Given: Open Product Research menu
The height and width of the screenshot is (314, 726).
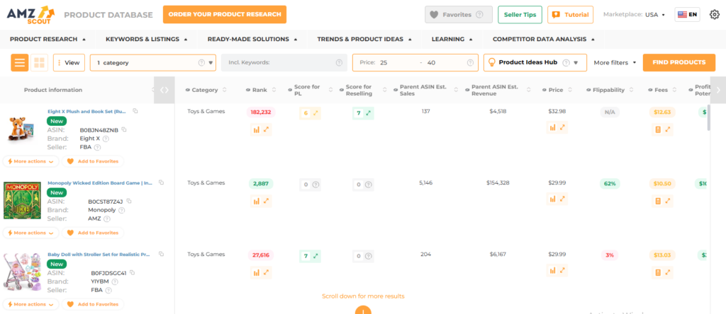Looking at the screenshot, I should [48, 40].
